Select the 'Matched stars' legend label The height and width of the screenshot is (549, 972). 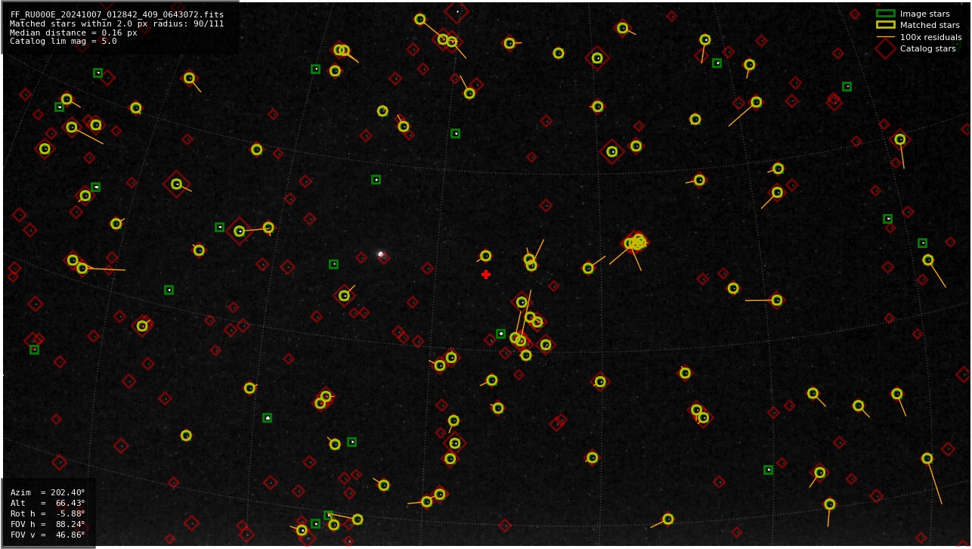(x=930, y=25)
